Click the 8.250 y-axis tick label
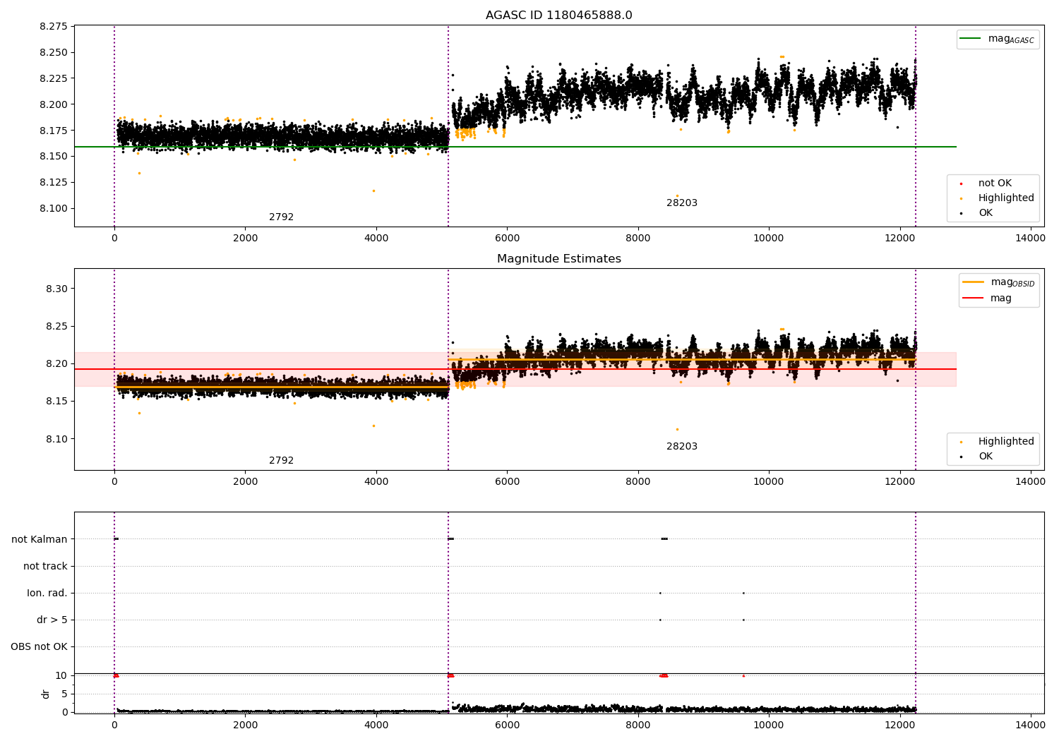 [x=54, y=52]
